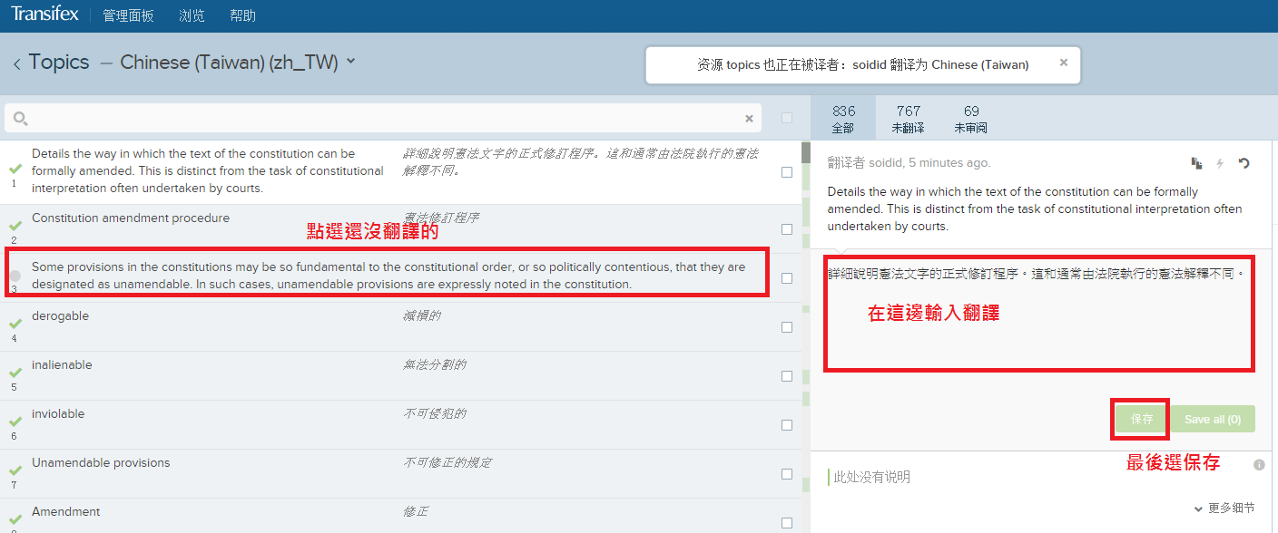Click the copy source text icon

[1197, 163]
